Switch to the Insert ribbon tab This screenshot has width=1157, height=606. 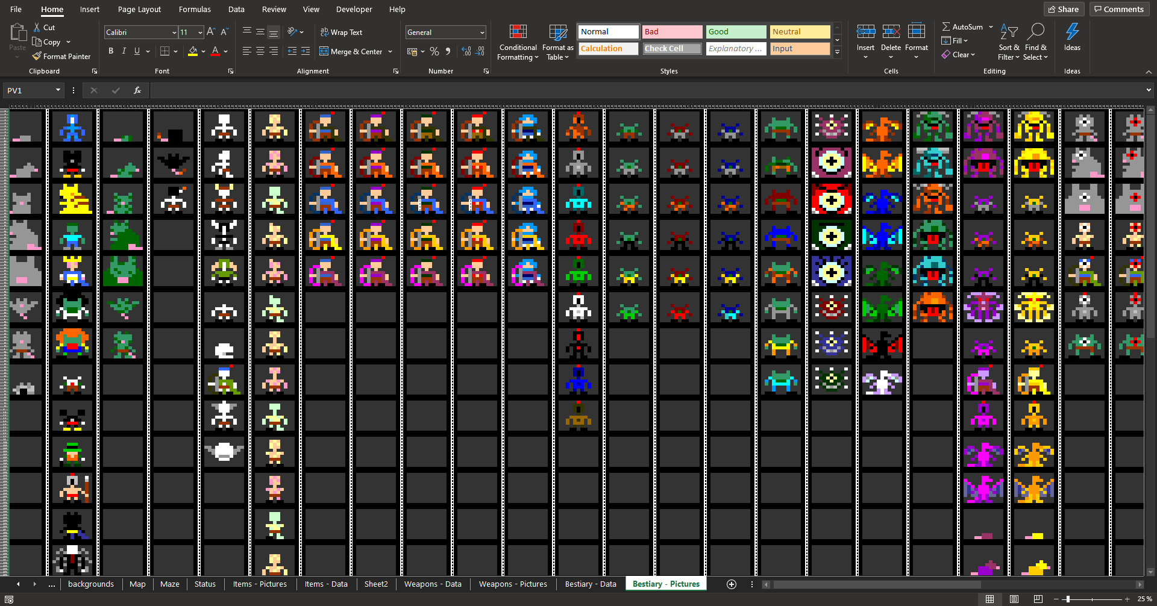click(90, 9)
